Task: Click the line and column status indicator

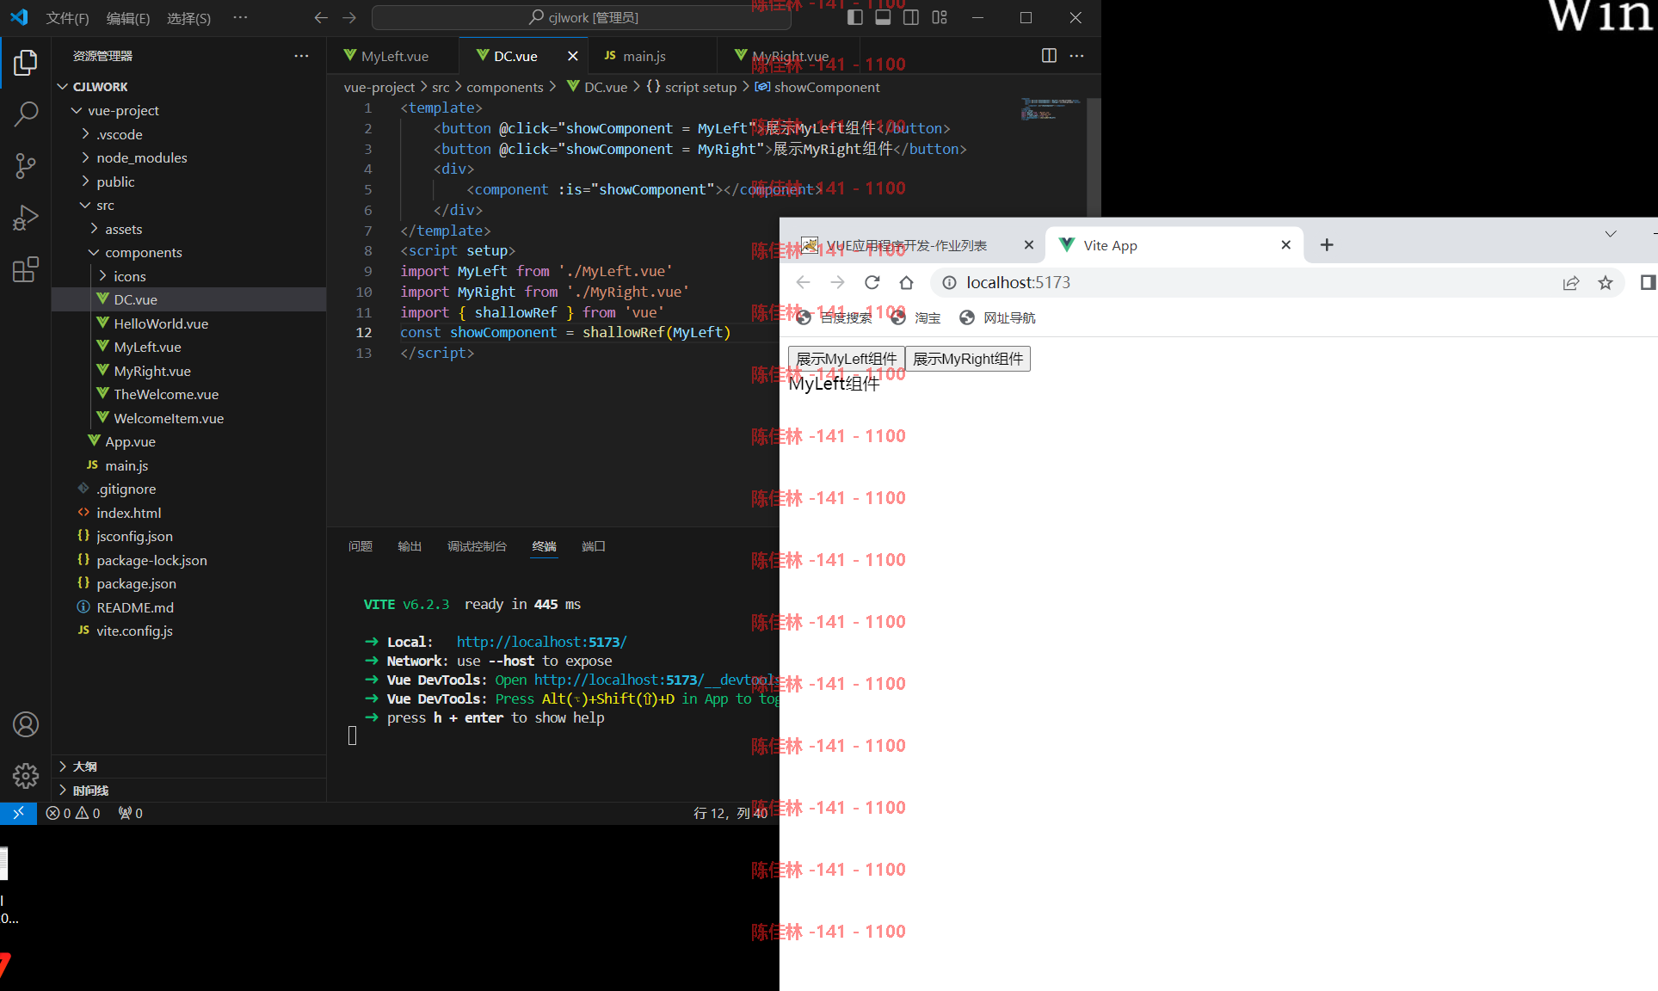Action: pos(730,813)
